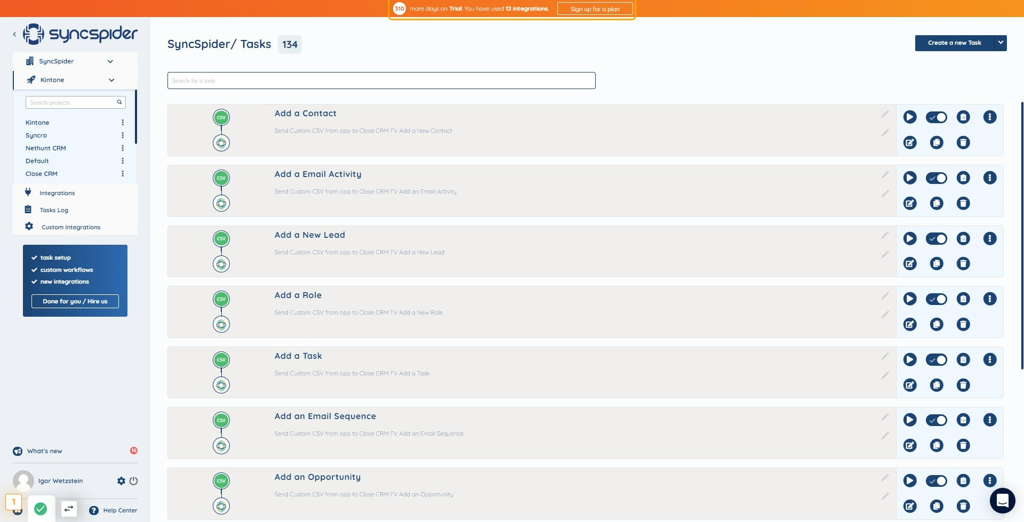Click the pencil beside the Add a Contact title
This screenshot has height=522, width=1024.
pos(885,114)
